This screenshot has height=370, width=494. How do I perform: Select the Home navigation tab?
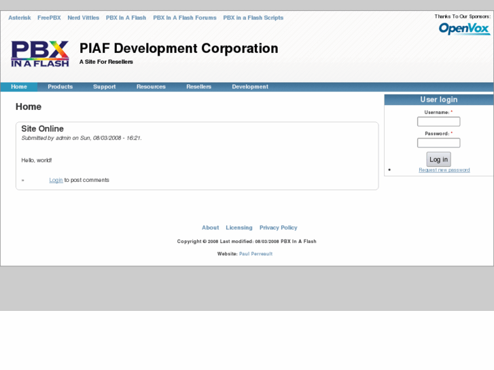[x=19, y=87]
